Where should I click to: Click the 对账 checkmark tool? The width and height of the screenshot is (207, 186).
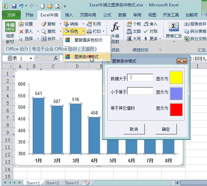[x=151, y=31]
